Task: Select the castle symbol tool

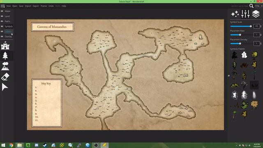Action: (x=5, y=46)
